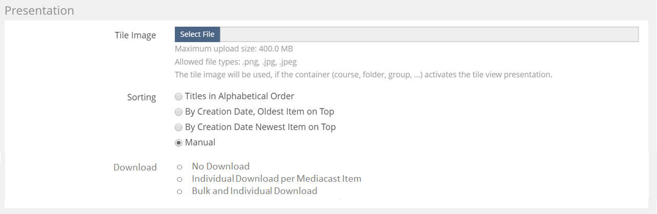Viewport: 657px width, 214px height.
Task: Click the 'Titles in Alphabetical Order' label text
Action: 240,96
